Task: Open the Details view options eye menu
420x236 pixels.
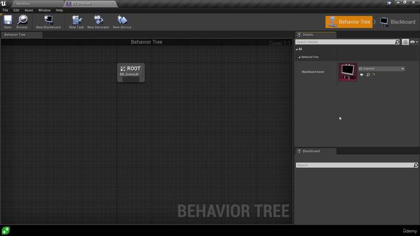Action: click(x=413, y=42)
